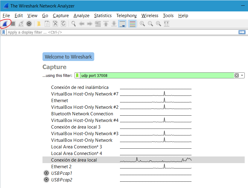248x188 pixels.
Task: Open the Telephony menu
Action: pos(127,16)
